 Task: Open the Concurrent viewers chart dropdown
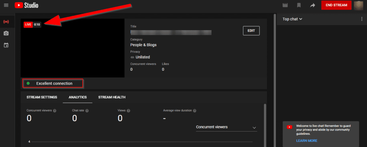[x=227, y=127]
